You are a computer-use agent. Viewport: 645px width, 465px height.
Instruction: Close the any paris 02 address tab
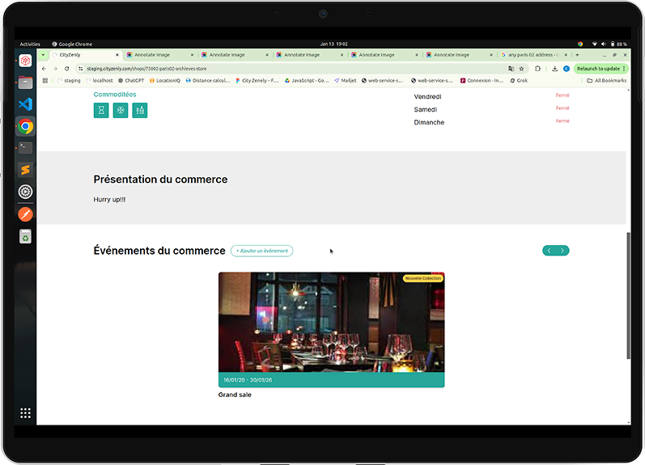(566, 55)
